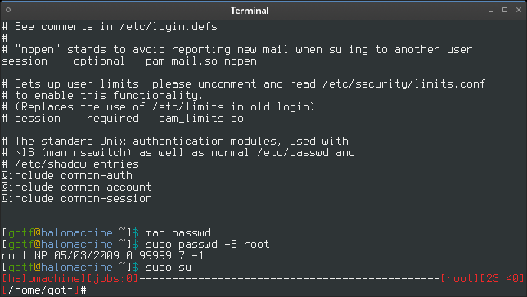527x297 pixels.
Task: Click the '@include common-auth' line
Action: point(67,176)
